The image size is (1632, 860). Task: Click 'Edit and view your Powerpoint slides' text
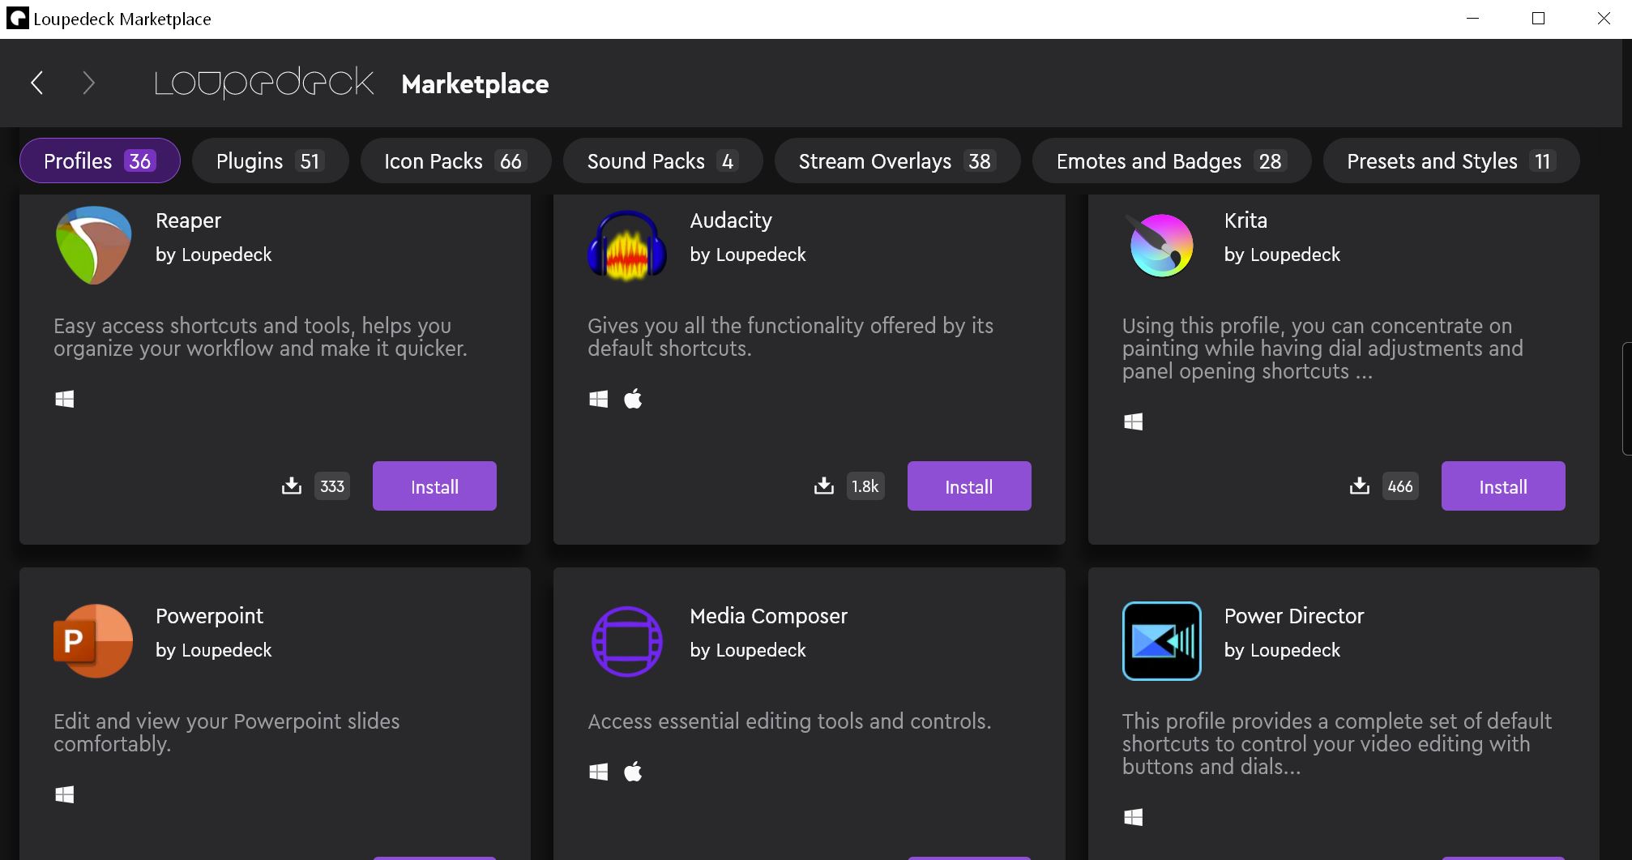226,733
